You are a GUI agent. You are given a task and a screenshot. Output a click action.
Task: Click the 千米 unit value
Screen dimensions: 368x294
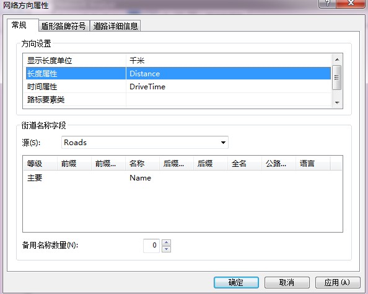tap(137, 60)
